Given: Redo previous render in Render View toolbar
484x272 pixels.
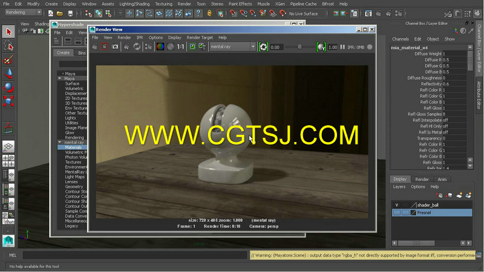Looking at the screenshot, I should point(95,47).
